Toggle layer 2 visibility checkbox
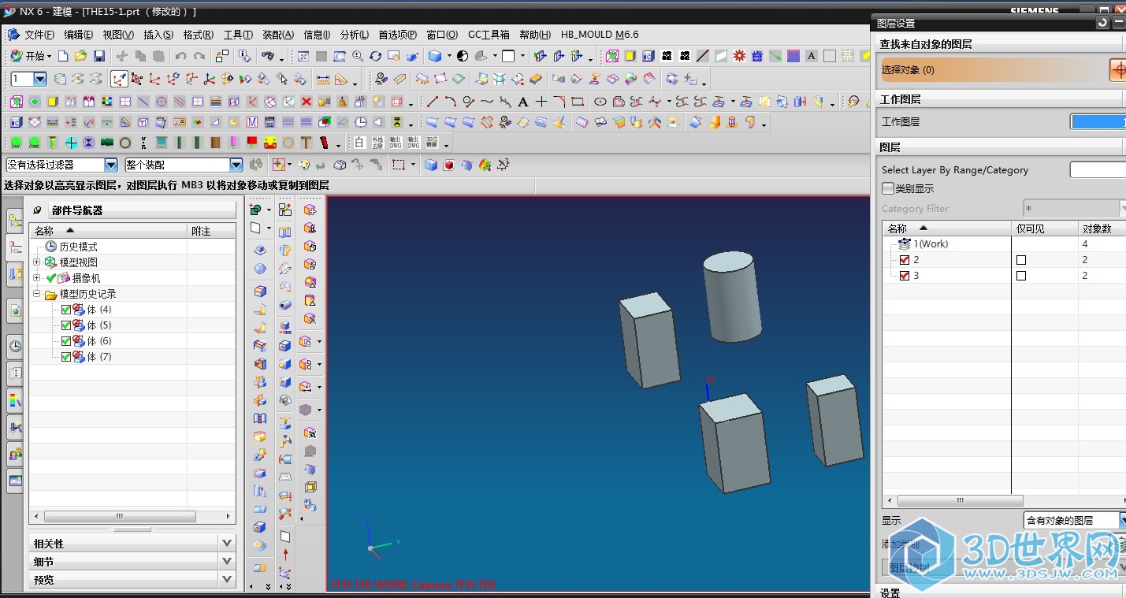Image resolution: width=1126 pixels, height=598 pixels. coord(905,260)
